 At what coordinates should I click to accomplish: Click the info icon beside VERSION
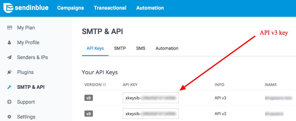click(x=104, y=84)
